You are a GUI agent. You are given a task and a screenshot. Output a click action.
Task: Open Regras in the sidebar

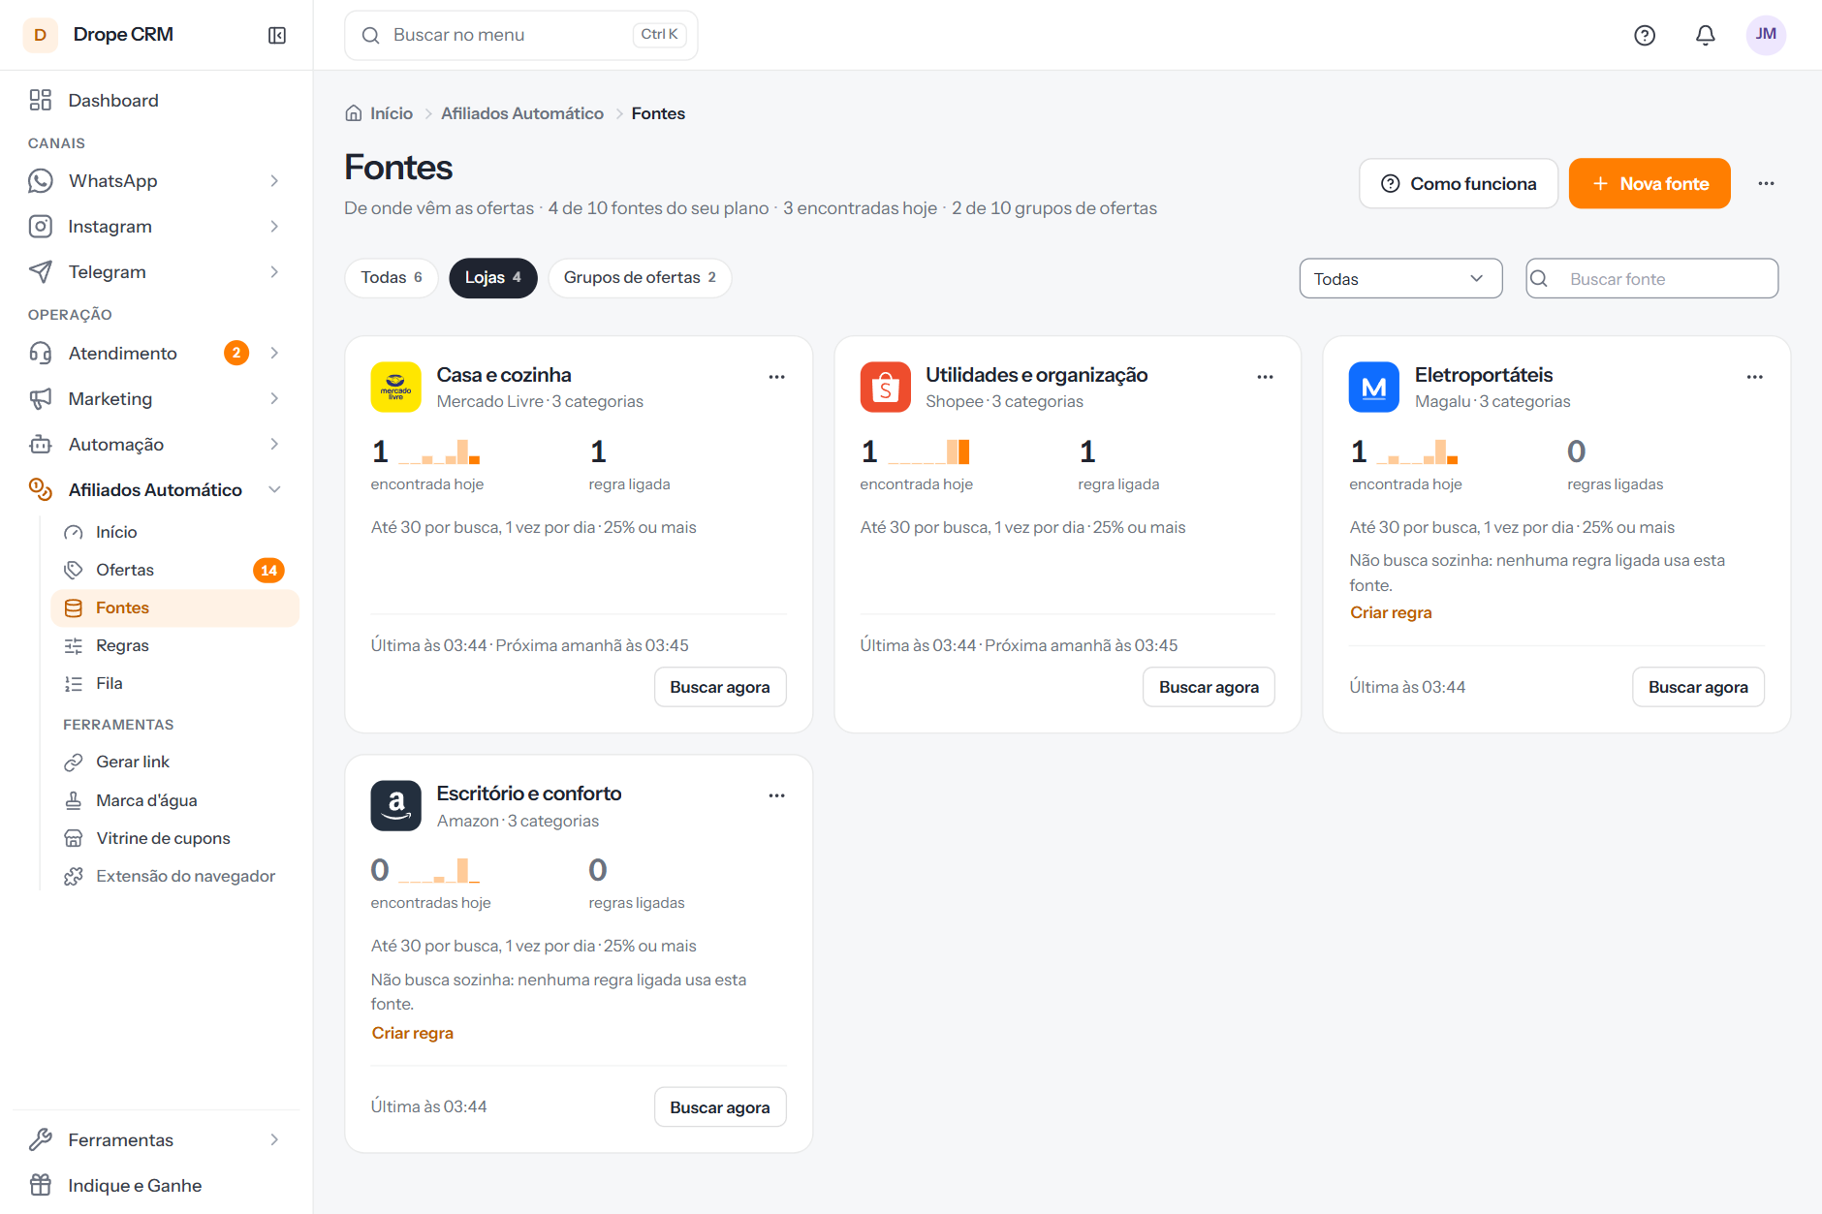click(174, 645)
